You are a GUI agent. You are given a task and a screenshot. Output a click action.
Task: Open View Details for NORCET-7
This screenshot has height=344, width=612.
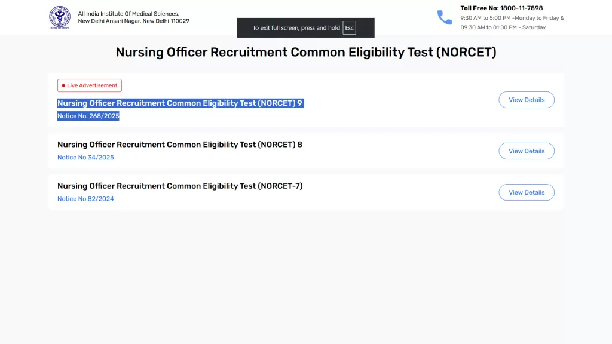coord(526,192)
